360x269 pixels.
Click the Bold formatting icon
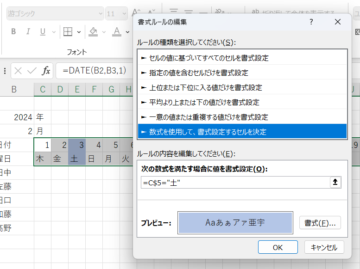(13, 32)
